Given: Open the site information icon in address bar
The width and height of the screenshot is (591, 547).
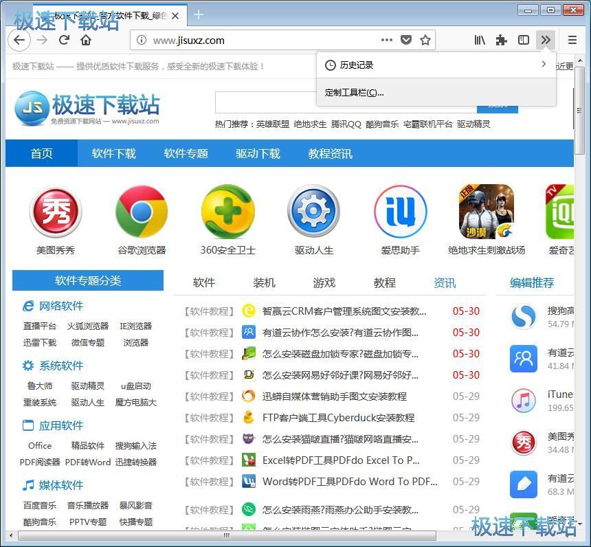Looking at the screenshot, I should (x=141, y=40).
